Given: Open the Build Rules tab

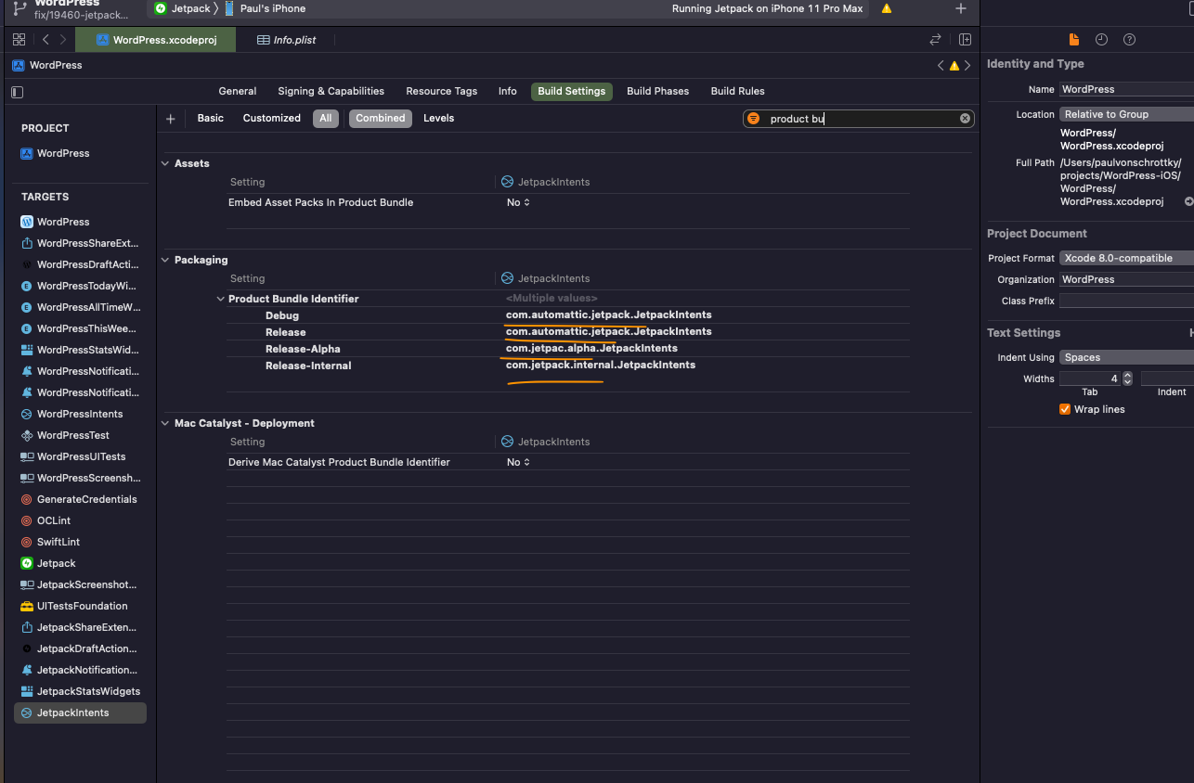Looking at the screenshot, I should [x=737, y=91].
